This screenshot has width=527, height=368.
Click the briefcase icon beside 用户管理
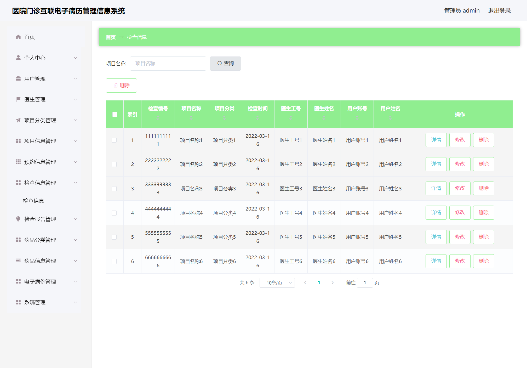point(18,78)
